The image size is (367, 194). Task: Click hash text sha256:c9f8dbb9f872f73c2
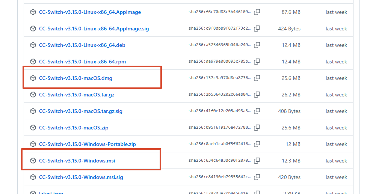pos(219,29)
